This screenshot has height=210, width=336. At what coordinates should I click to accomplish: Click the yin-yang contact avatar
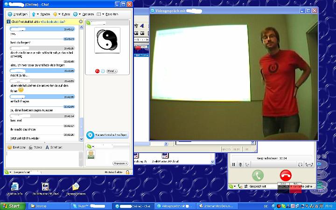107,40
